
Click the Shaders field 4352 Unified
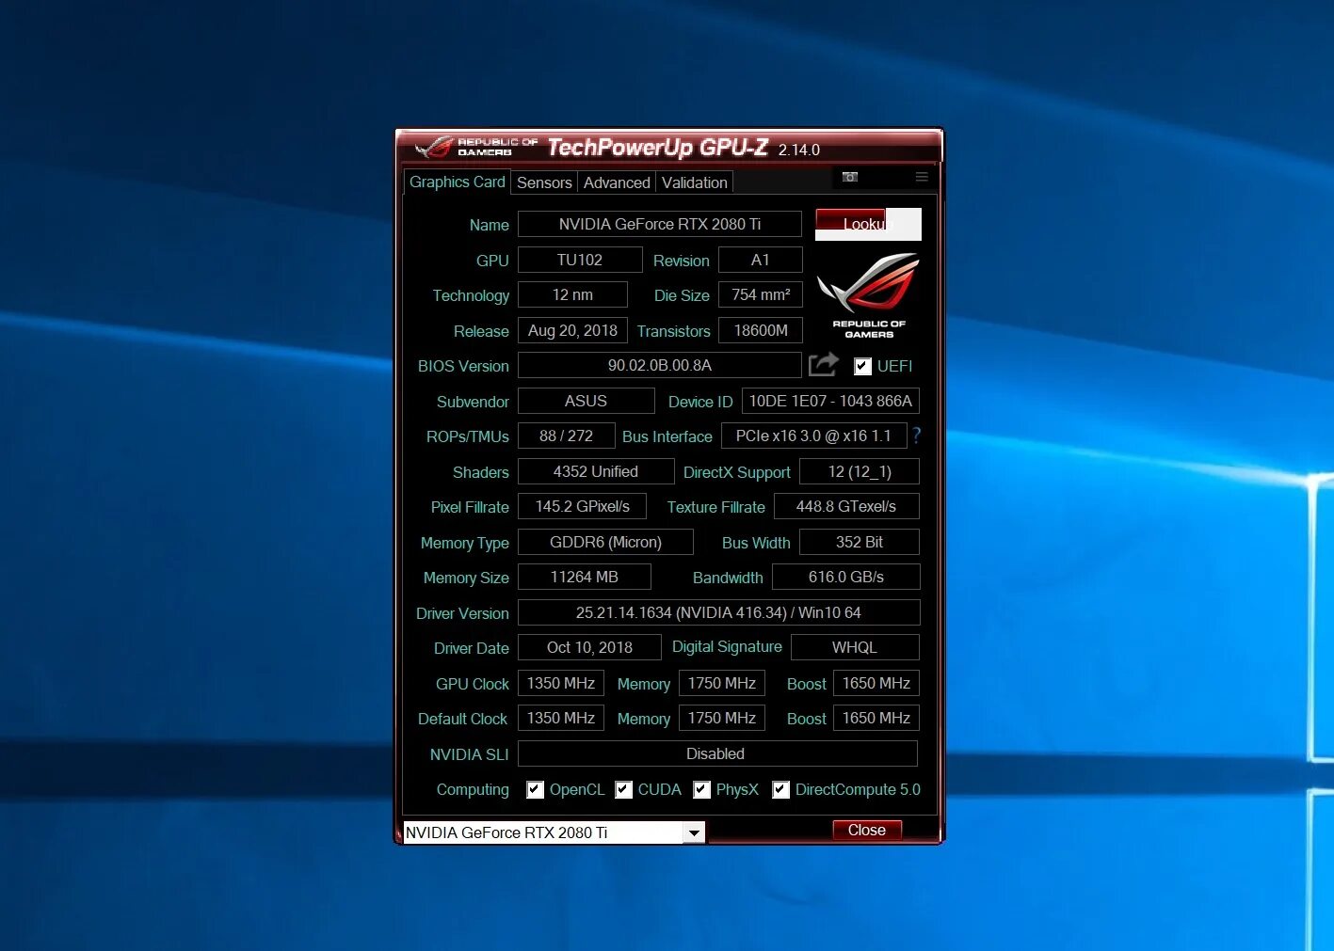pos(596,471)
